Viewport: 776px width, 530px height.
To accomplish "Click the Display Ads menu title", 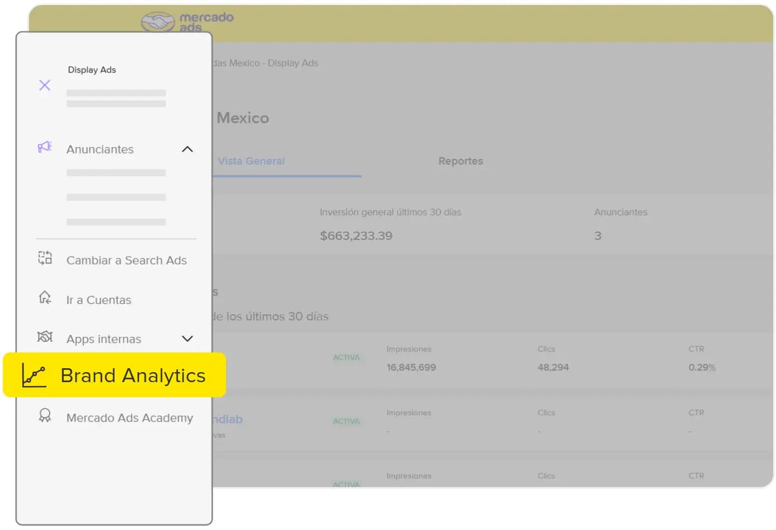I will 92,70.
